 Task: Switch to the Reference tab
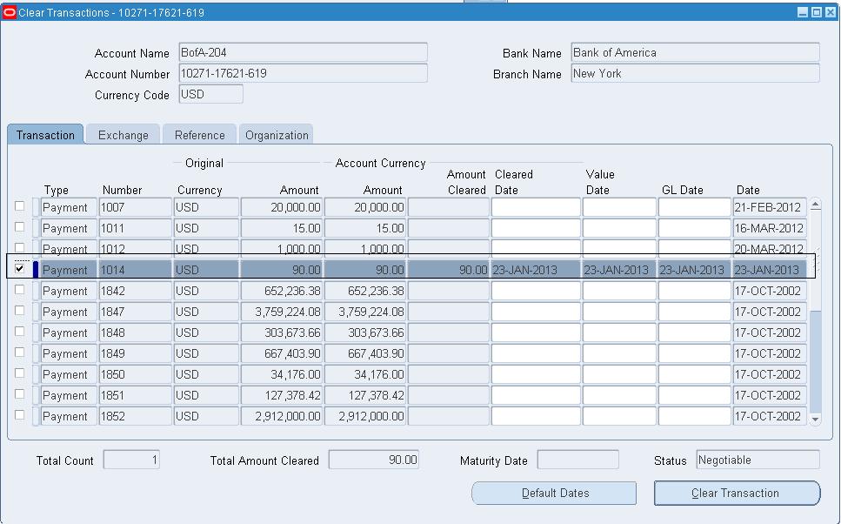tap(199, 134)
